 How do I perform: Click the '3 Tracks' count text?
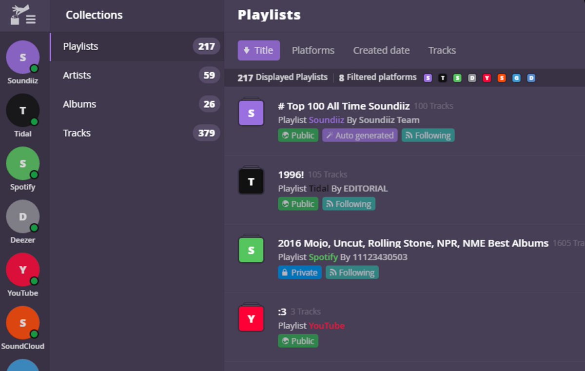tap(306, 312)
